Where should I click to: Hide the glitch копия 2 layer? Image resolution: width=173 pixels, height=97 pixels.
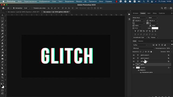(x=134, y=58)
